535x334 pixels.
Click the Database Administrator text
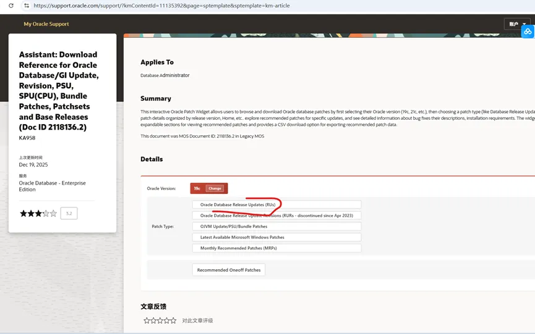165,75
